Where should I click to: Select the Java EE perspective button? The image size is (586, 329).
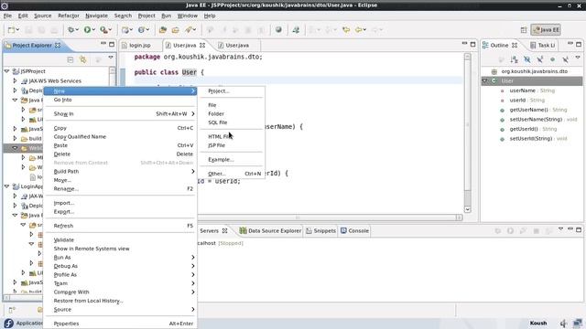[546, 30]
